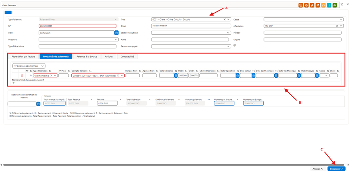This screenshot has height=172, width=350.
Task: Click the orange paperclip attachment icon
Action: [x=312, y=5]
